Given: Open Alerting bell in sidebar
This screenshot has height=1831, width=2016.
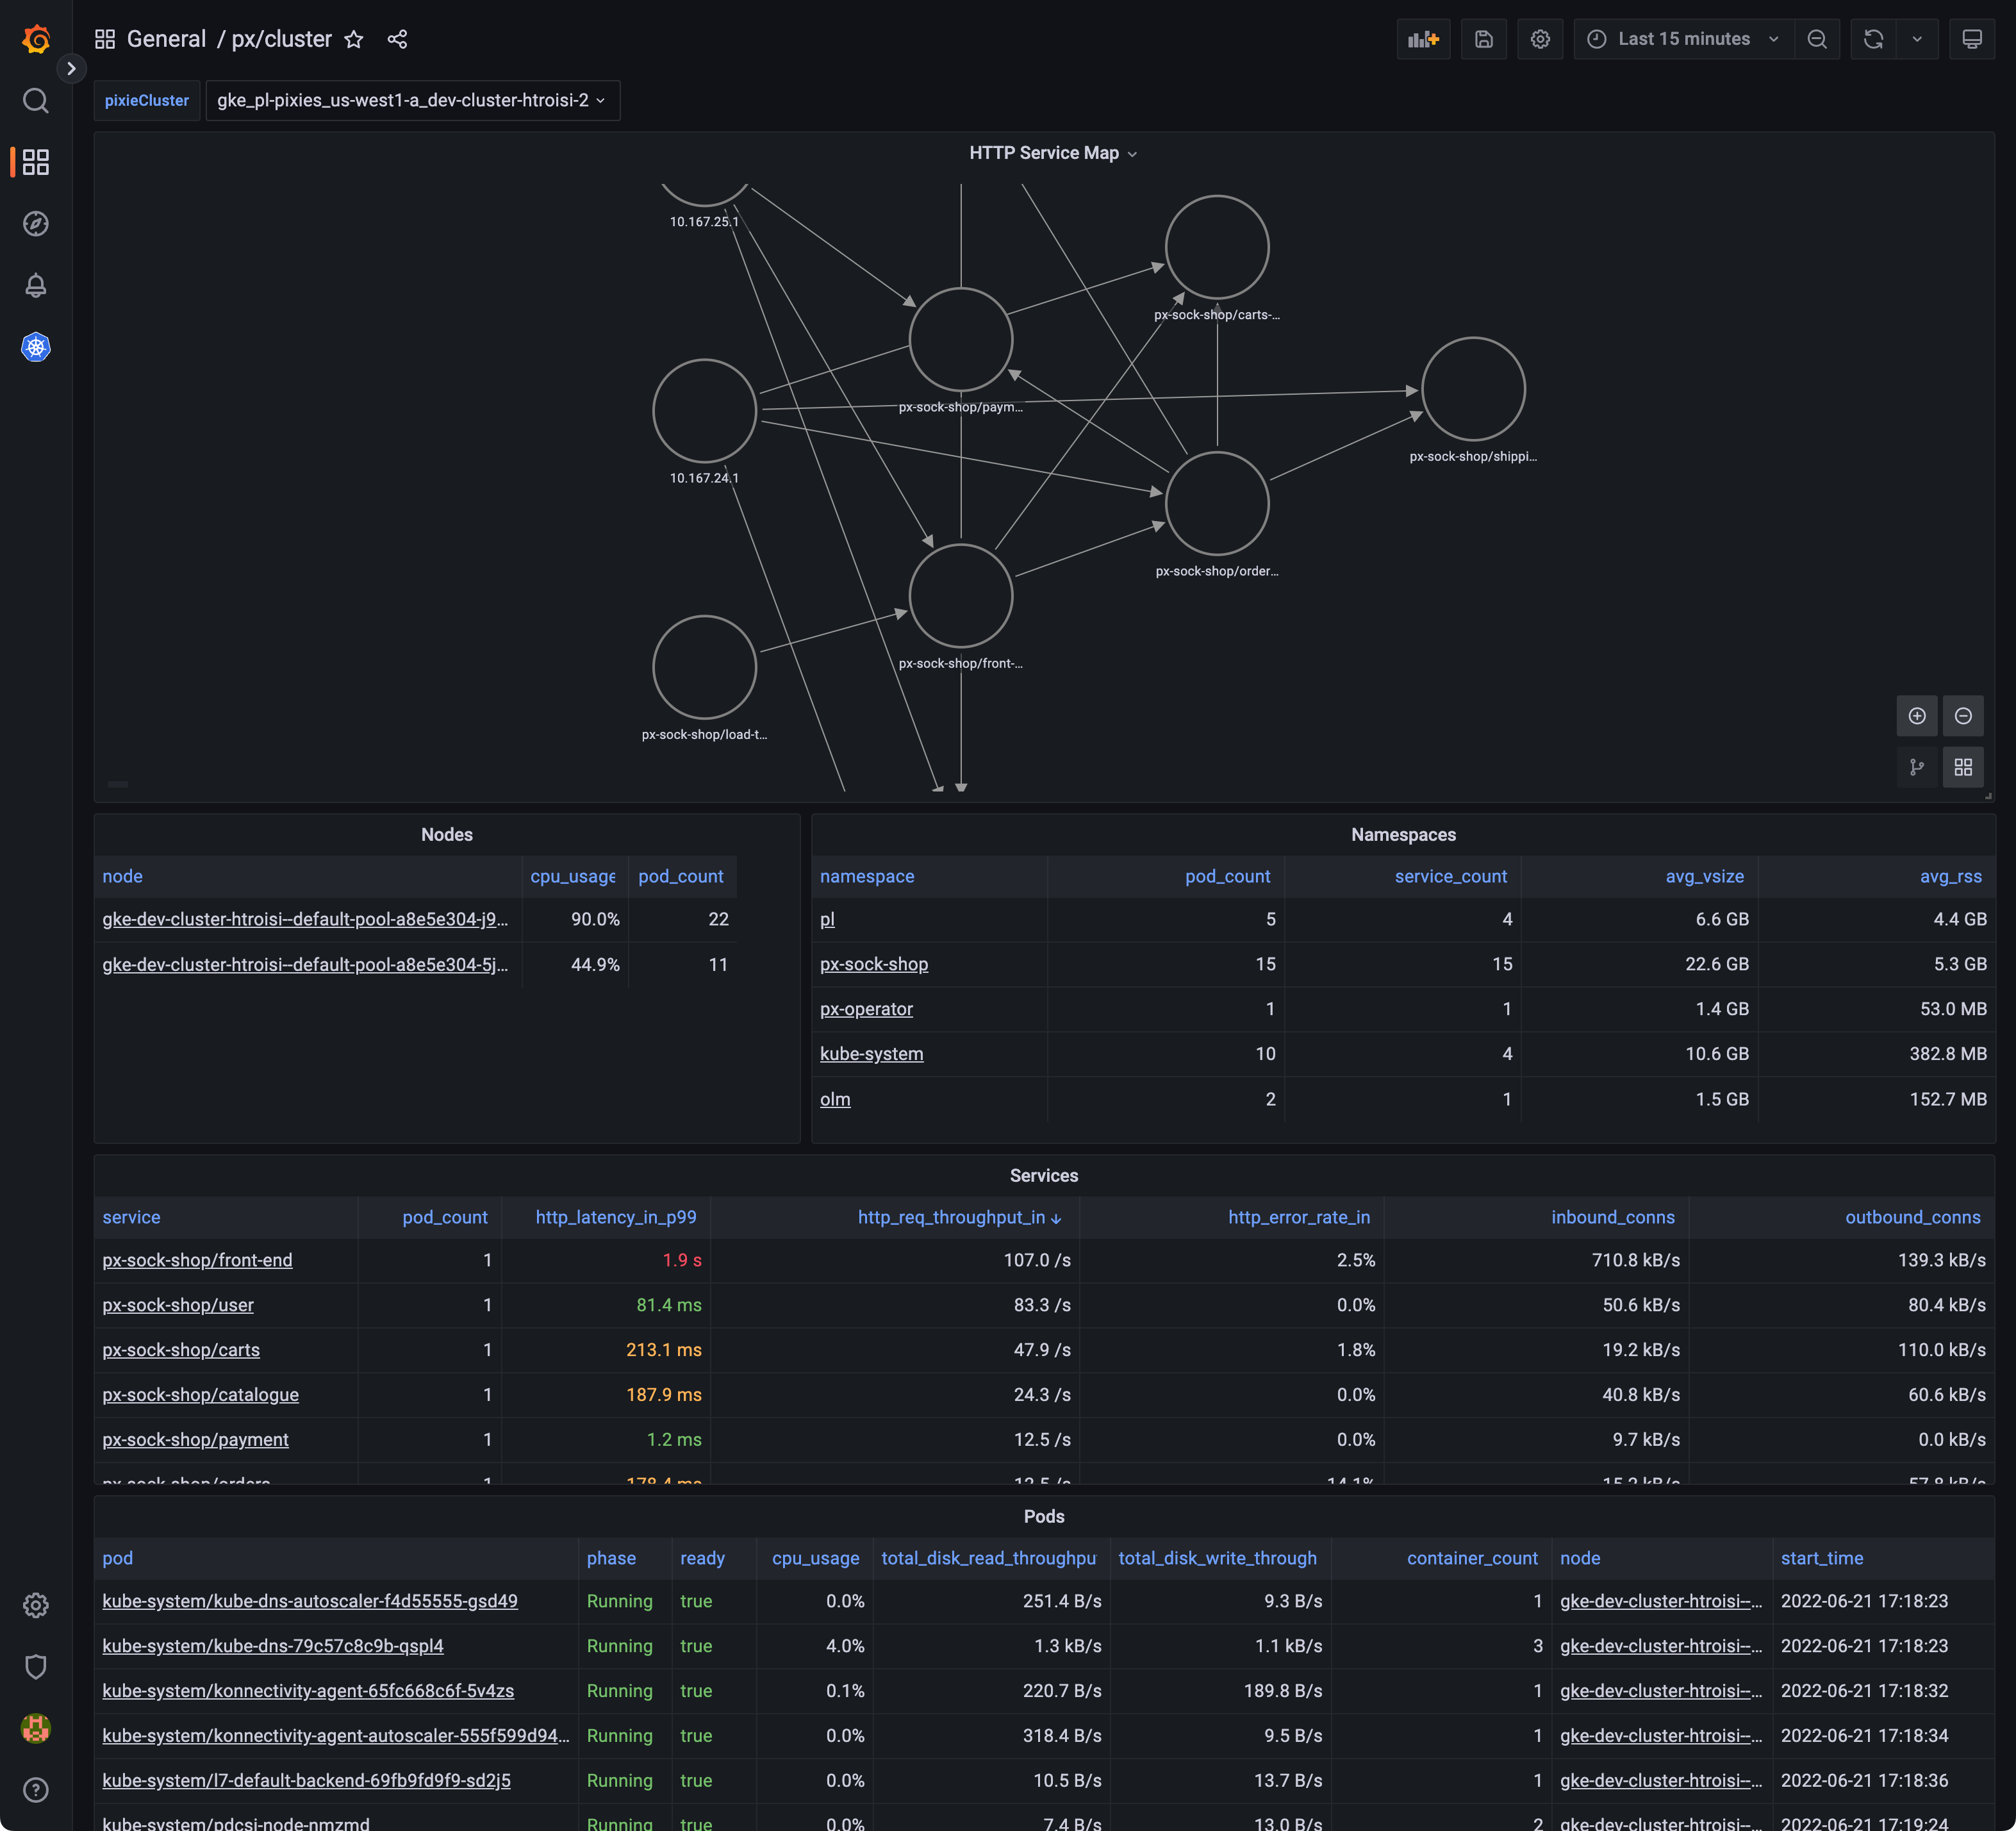Looking at the screenshot, I should pos(36,286).
